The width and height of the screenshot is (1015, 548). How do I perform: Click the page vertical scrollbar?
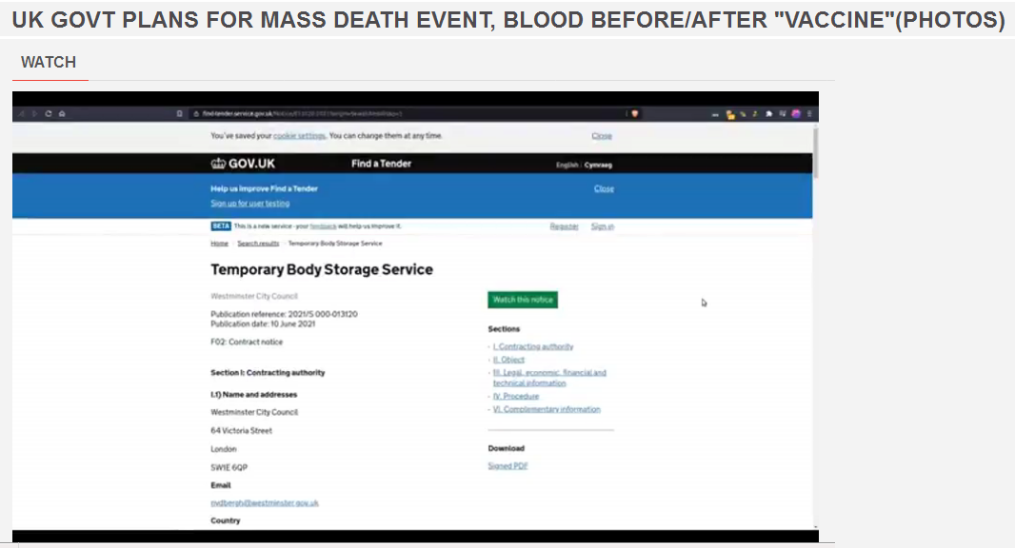click(815, 152)
